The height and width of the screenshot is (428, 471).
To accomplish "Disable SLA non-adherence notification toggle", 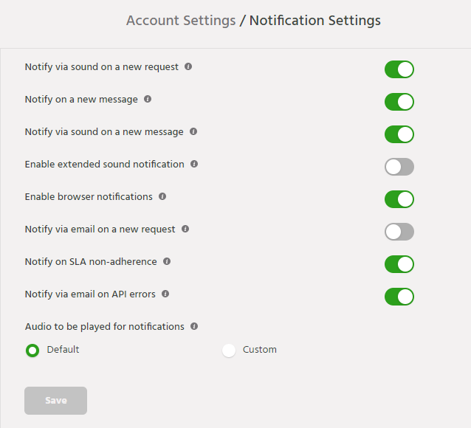I will coord(399,264).
